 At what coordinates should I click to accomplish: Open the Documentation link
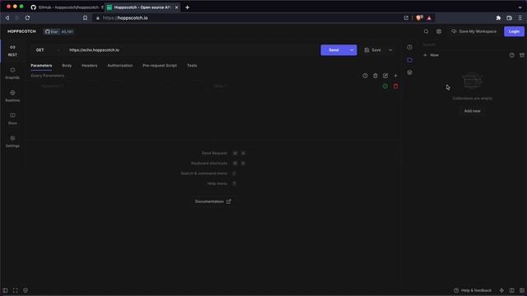coord(212,201)
